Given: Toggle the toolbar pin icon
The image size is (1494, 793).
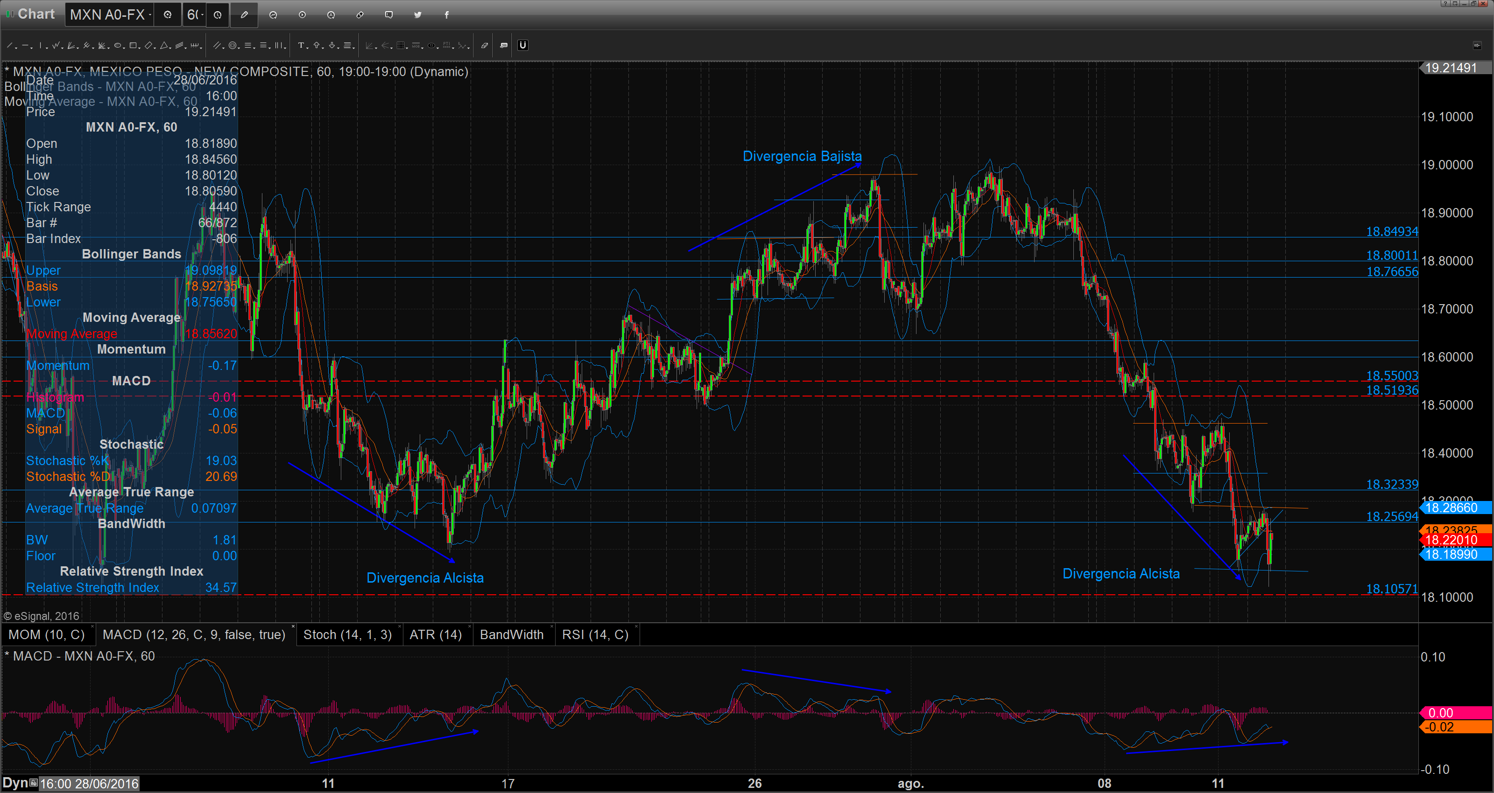Looking at the screenshot, I should (1477, 45).
